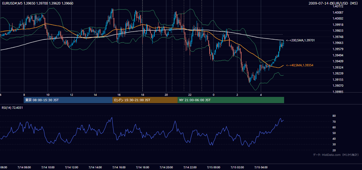Click hour tick 18 under price chart
Screen dimensions: 362x170
point(142,95)
